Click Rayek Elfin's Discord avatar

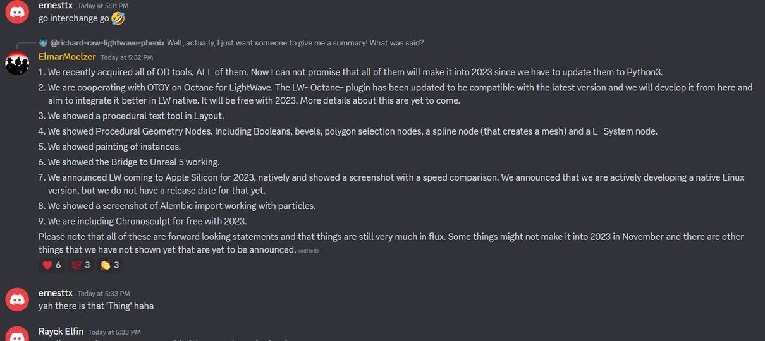point(16,335)
